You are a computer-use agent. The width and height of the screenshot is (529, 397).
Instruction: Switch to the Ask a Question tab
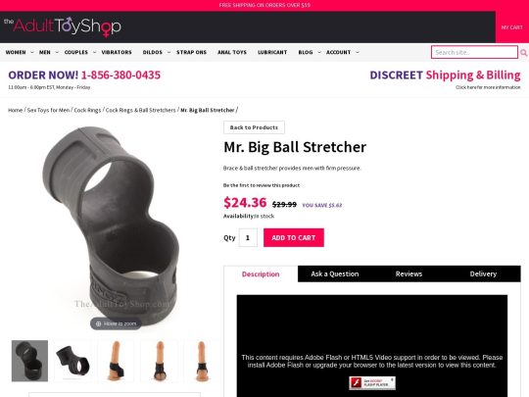click(x=335, y=273)
